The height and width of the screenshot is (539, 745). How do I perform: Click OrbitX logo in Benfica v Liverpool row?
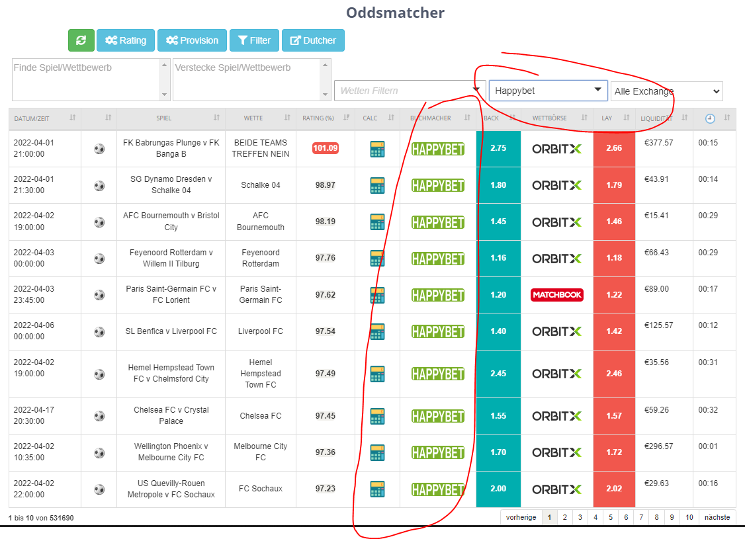point(557,331)
